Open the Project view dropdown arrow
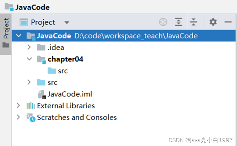Screen dimensions: 237x146 click(67, 23)
